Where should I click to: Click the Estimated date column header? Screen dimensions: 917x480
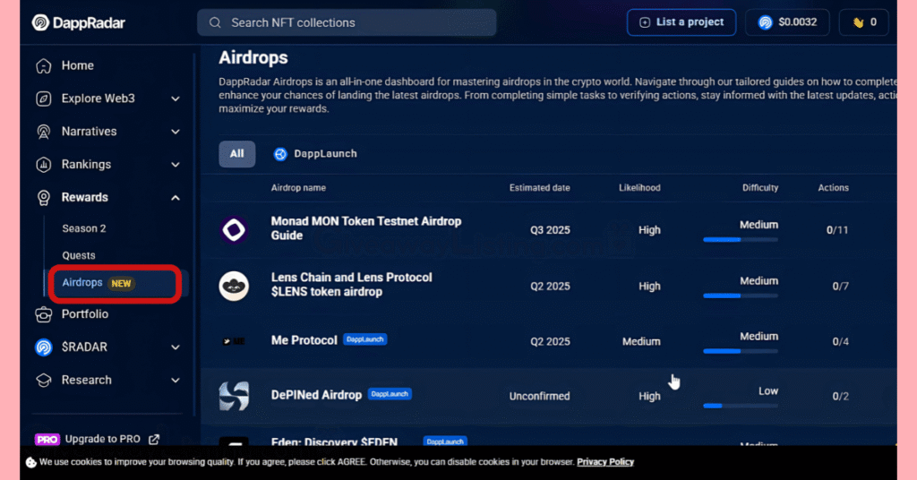pos(539,188)
